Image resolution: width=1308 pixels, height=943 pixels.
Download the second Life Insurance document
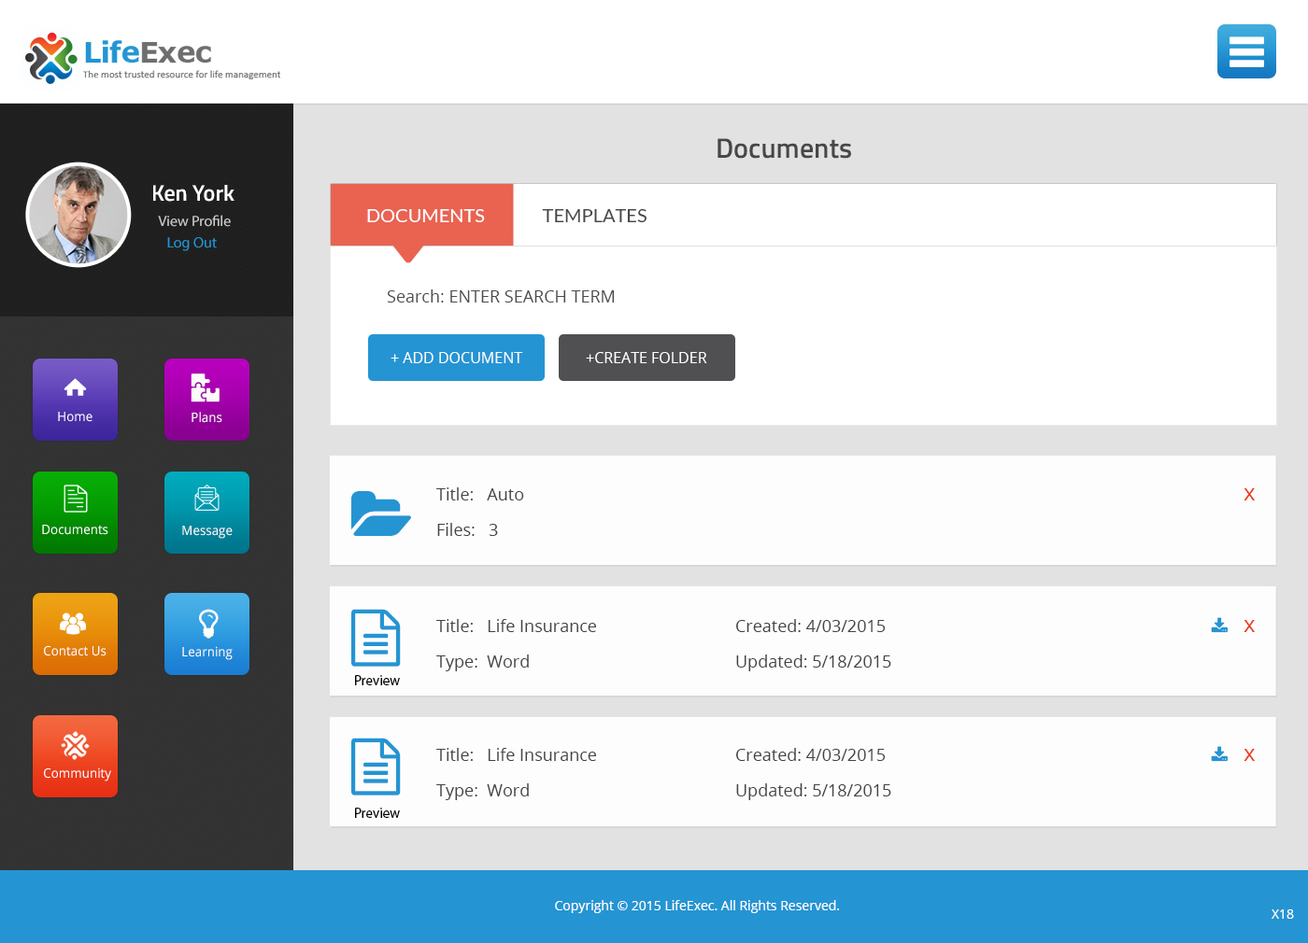1219,754
